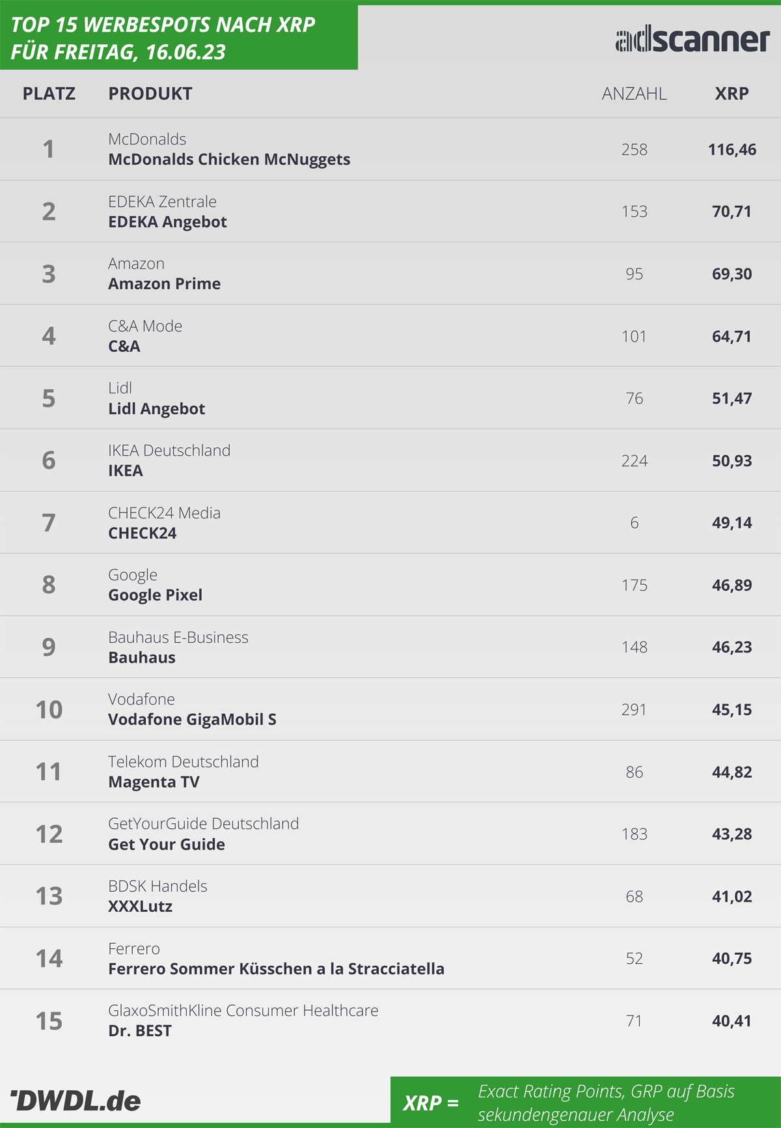This screenshot has width=781, height=1128.
Task: Click EDEKA Angebot product name
Action: [167, 222]
